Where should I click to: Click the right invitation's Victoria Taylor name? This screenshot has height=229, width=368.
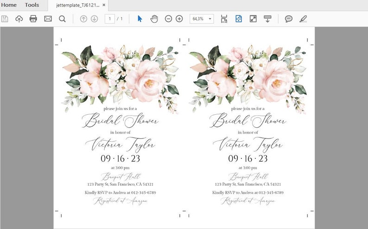pyautogui.click(x=248, y=144)
